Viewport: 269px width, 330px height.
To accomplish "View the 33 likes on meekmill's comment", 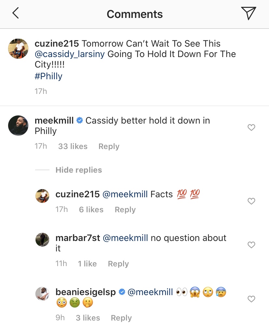I will pyautogui.click(x=73, y=146).
